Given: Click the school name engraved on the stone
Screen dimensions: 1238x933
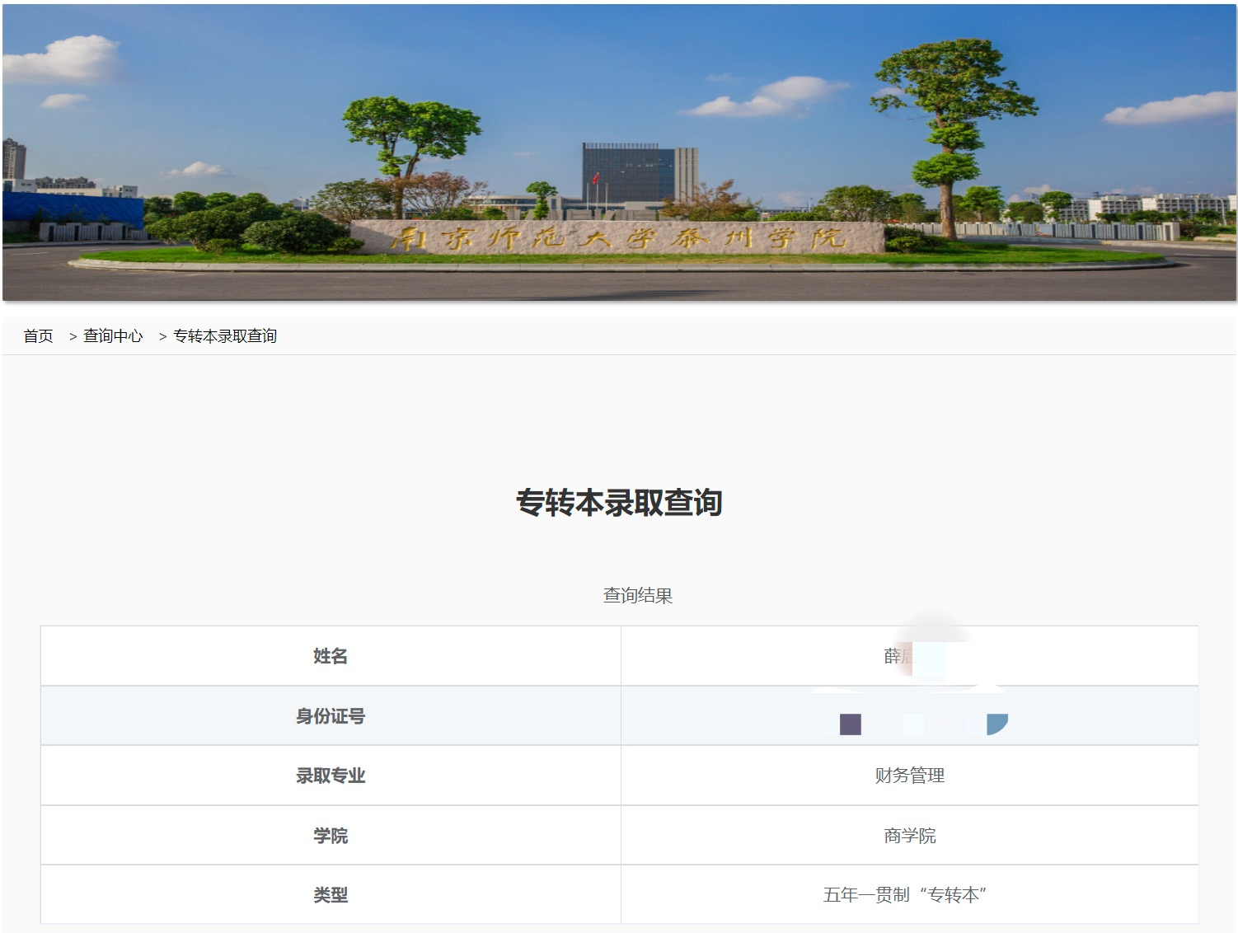Looking at the screenshot, I should (619, 237).
